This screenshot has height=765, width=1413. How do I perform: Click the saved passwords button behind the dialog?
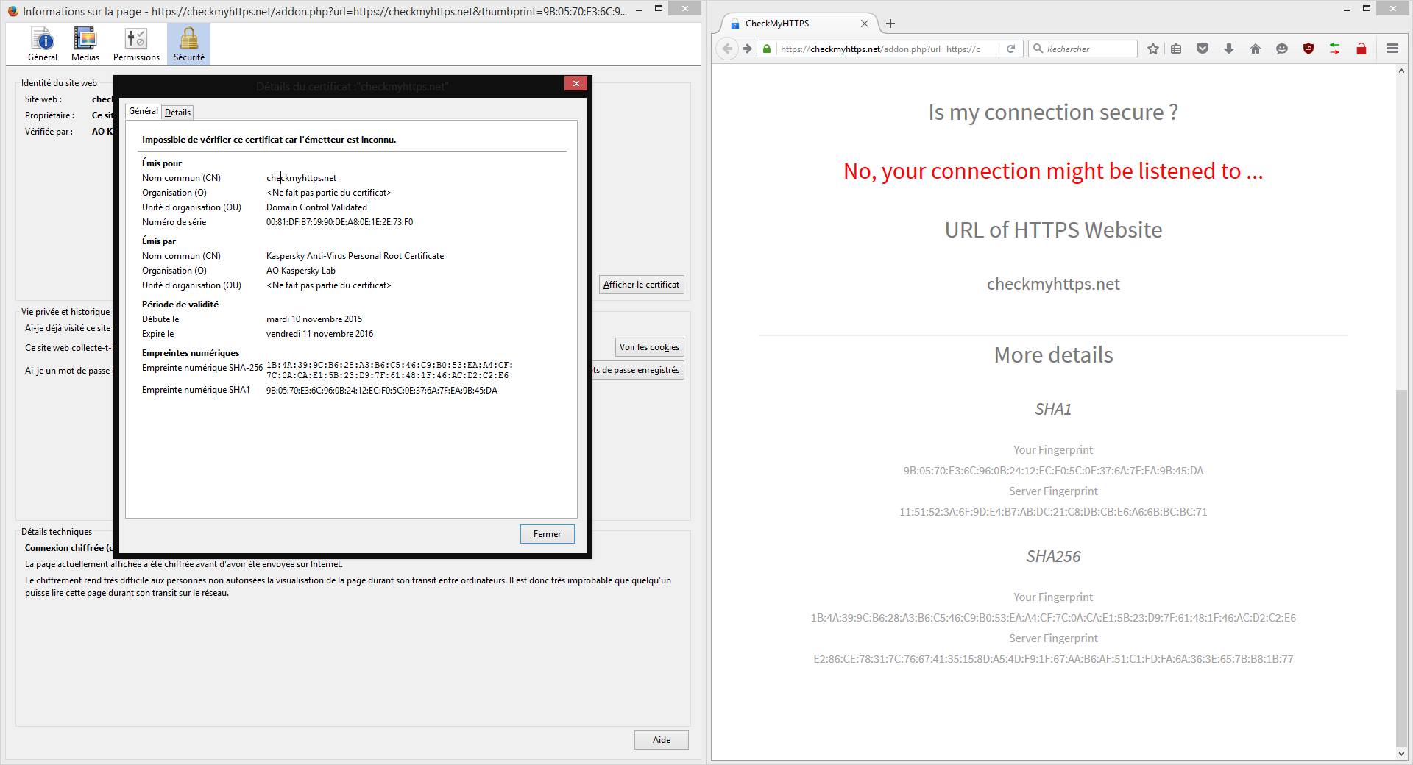tap(638, 370)
